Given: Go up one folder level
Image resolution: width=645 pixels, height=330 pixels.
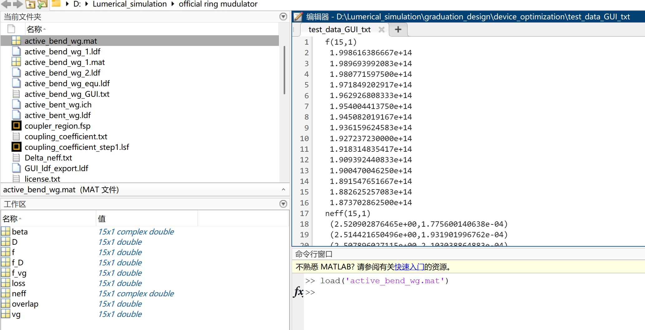Looking at the screenshot, I should tap(30, 4).
